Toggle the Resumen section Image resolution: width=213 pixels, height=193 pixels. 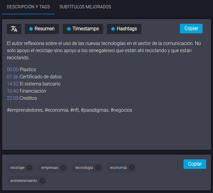pyautogui.click(x=42, y=29)
